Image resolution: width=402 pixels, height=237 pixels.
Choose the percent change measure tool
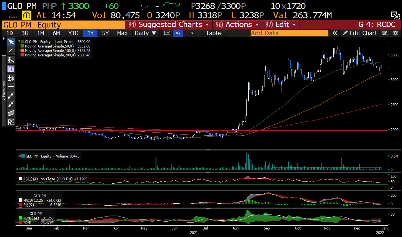[11, 60]
